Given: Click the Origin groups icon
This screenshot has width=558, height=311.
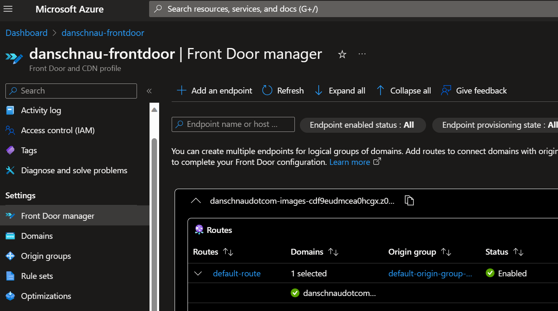Looking at the screenshot, I should click(x=10, y=256).
